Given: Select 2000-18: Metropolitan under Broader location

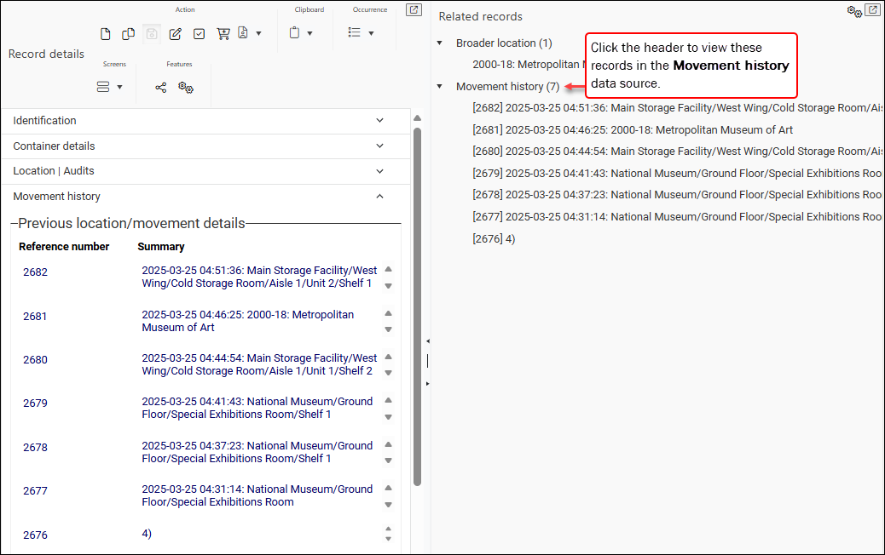Looking at the screenshot, I should [529, 64].
